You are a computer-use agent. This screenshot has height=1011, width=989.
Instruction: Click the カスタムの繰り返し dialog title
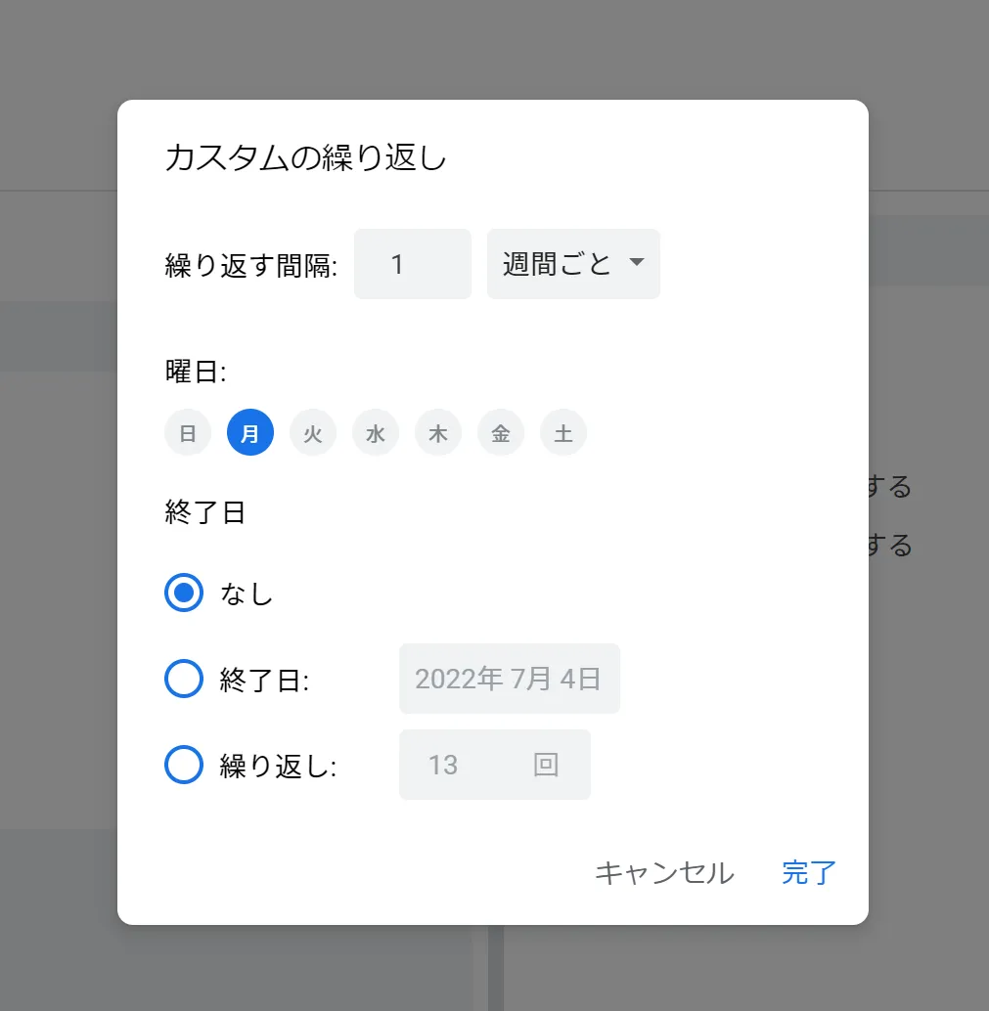(307, 156)
